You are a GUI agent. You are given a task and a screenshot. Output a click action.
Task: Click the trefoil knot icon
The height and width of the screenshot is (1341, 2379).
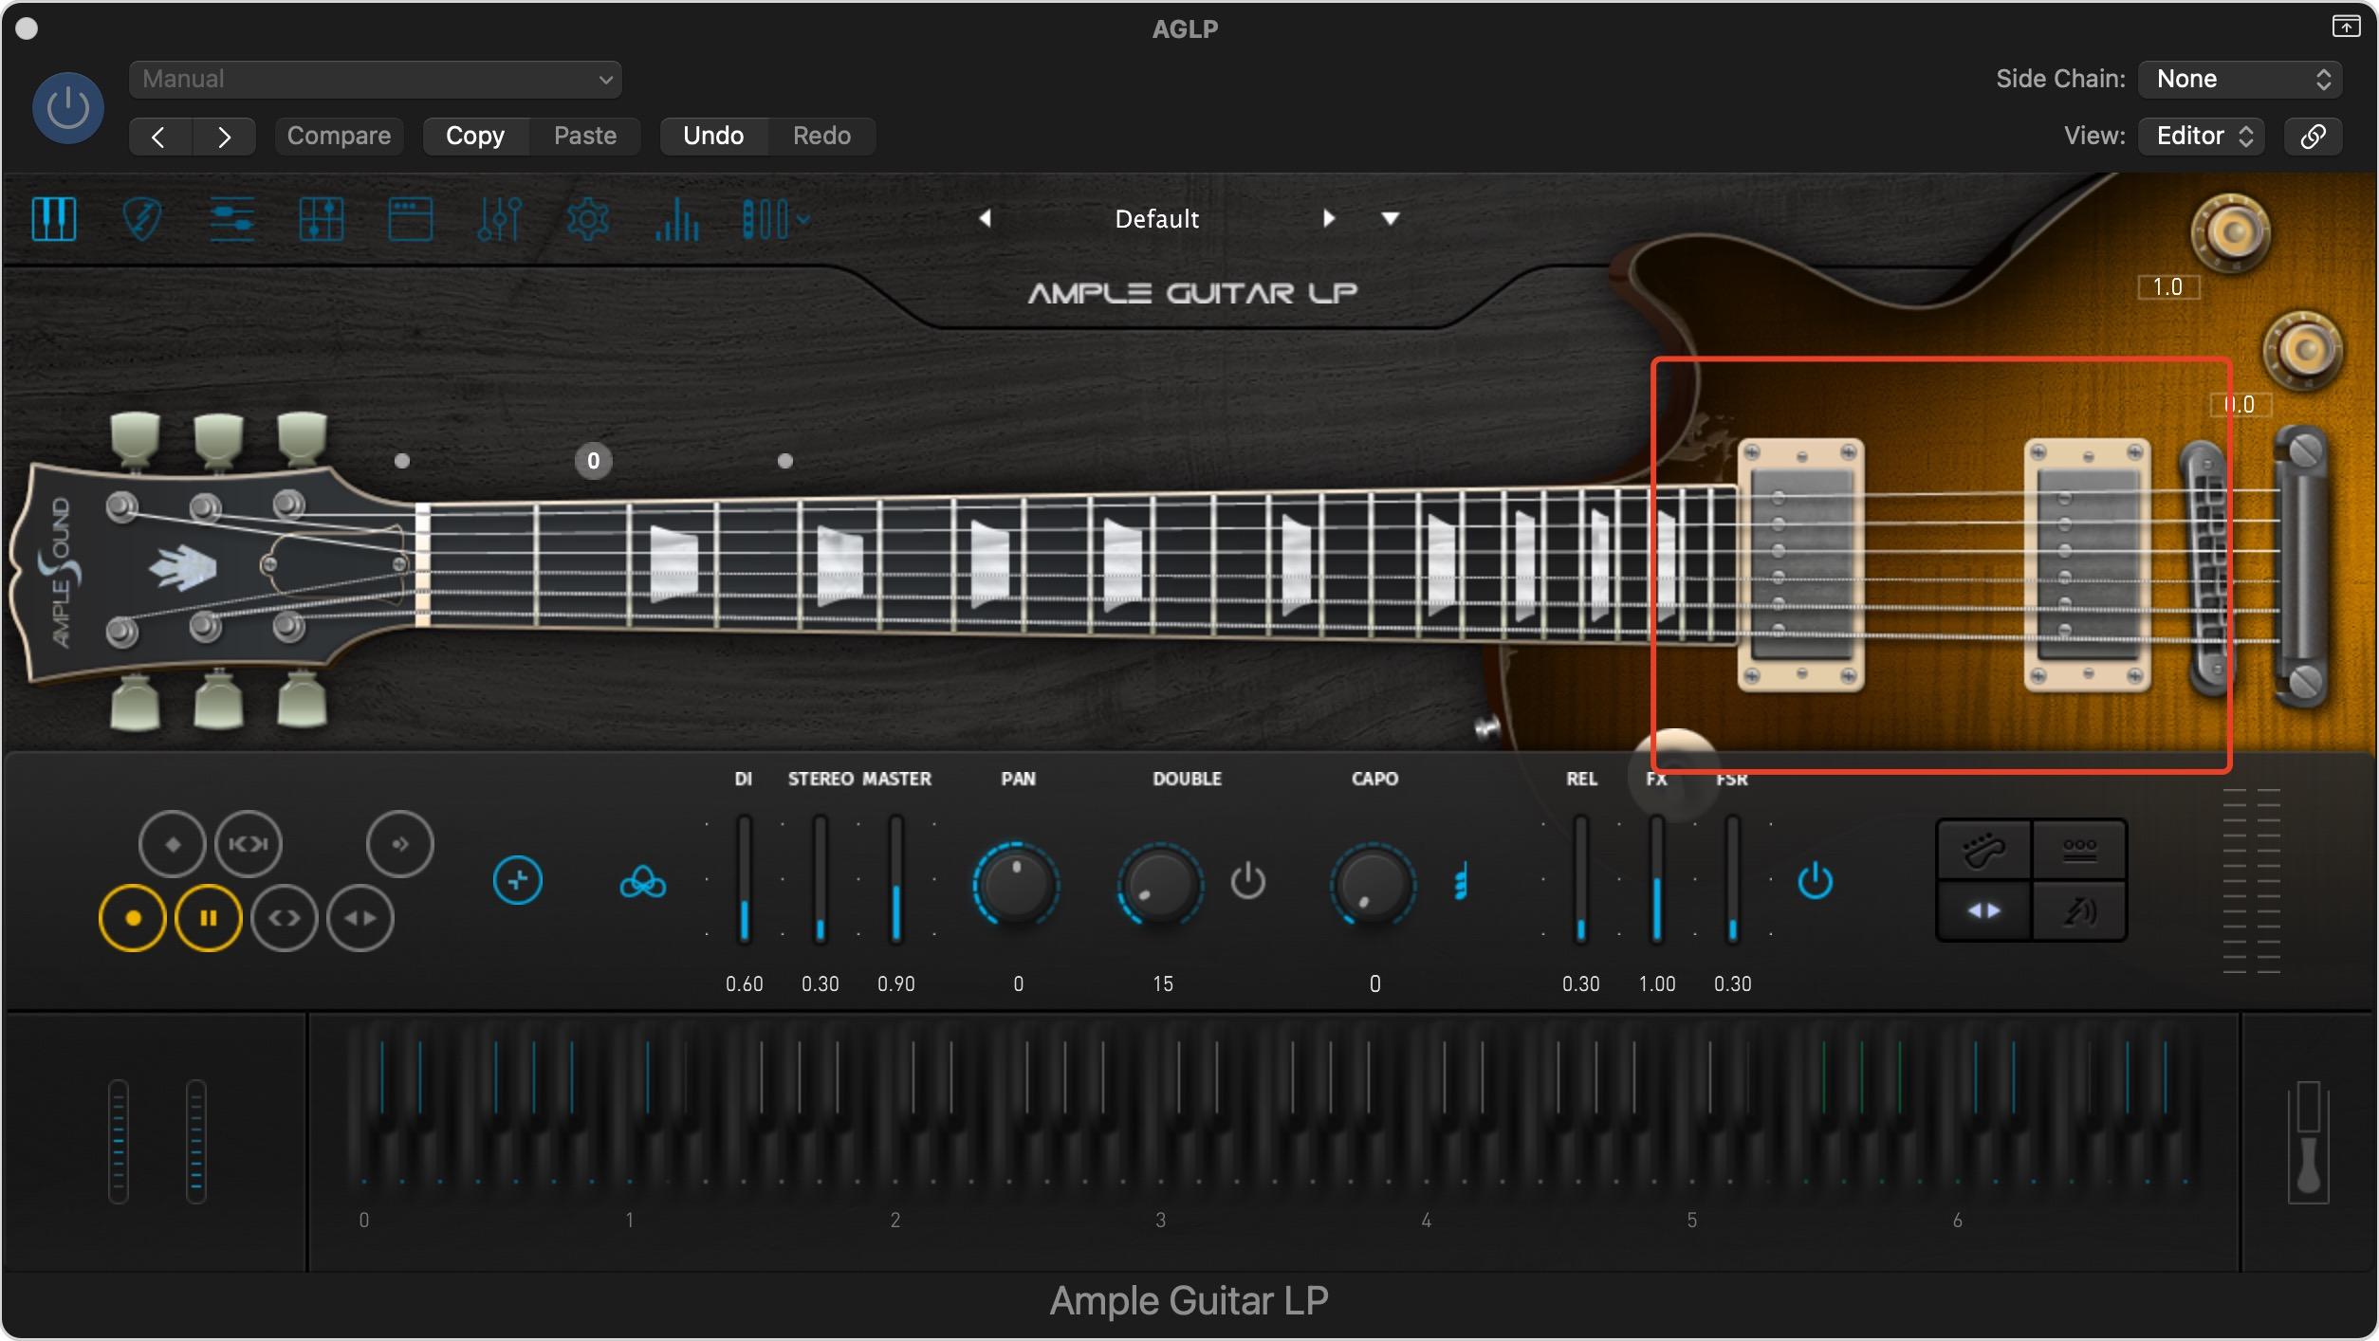pos(642,882)
